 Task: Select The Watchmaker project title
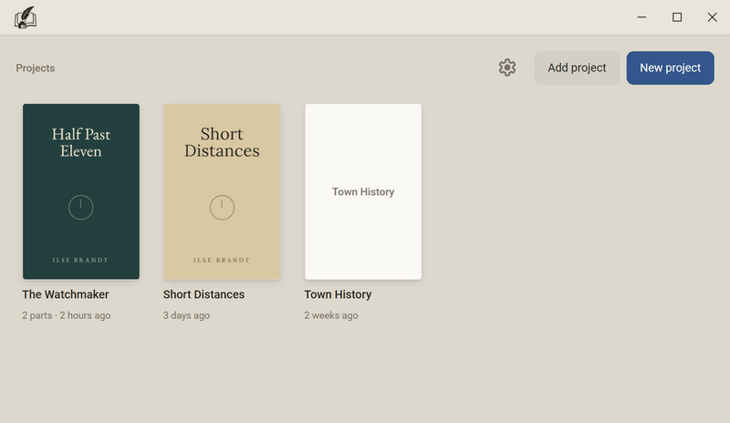tap(66, 294)
